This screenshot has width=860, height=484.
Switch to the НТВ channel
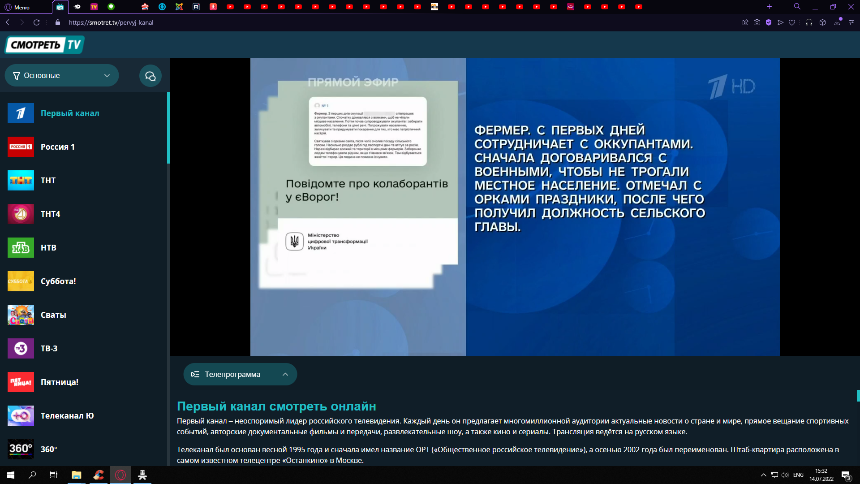[x=48, y=248]
